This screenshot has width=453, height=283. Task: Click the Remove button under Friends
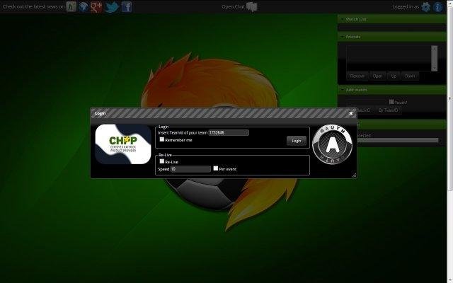pos(357,76)
